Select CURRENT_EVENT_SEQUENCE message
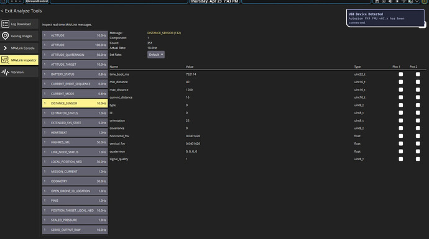429x239 pixels. pos(75,84)
